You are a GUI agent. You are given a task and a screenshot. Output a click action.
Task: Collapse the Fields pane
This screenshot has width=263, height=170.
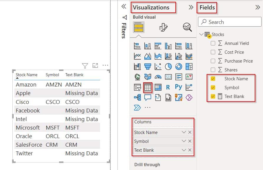coord(258,7)
